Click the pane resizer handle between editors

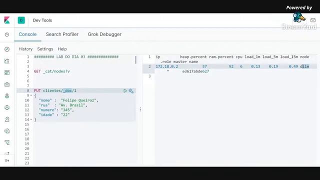[x=140, y=109]
